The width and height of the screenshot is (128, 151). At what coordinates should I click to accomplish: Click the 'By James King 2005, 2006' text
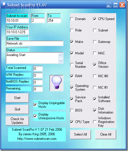click(x=37, y=134)
